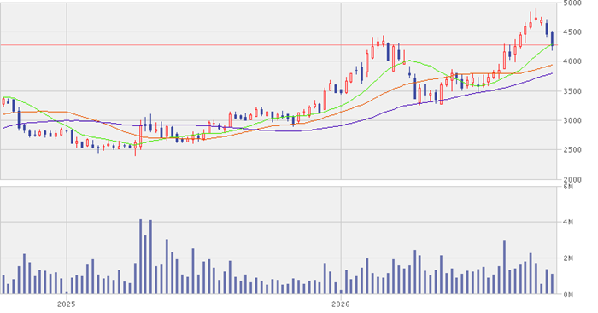Click the 3000 price axis label
Screen dimensions: 598x313
572,121
